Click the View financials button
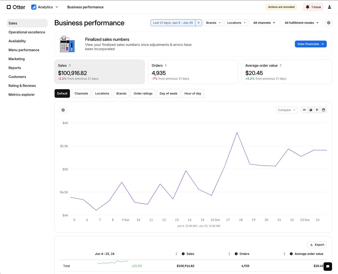338x274 pixels. 311,44
